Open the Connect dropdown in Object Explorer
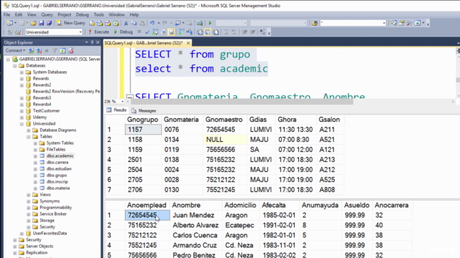460x258 pixels. click(x=15, y=51)
